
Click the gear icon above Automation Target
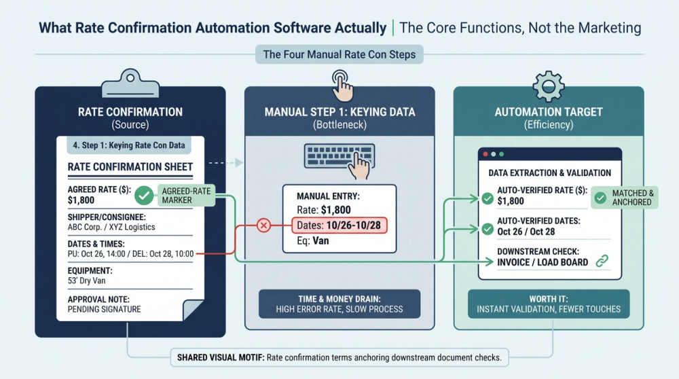coord(549,86)
